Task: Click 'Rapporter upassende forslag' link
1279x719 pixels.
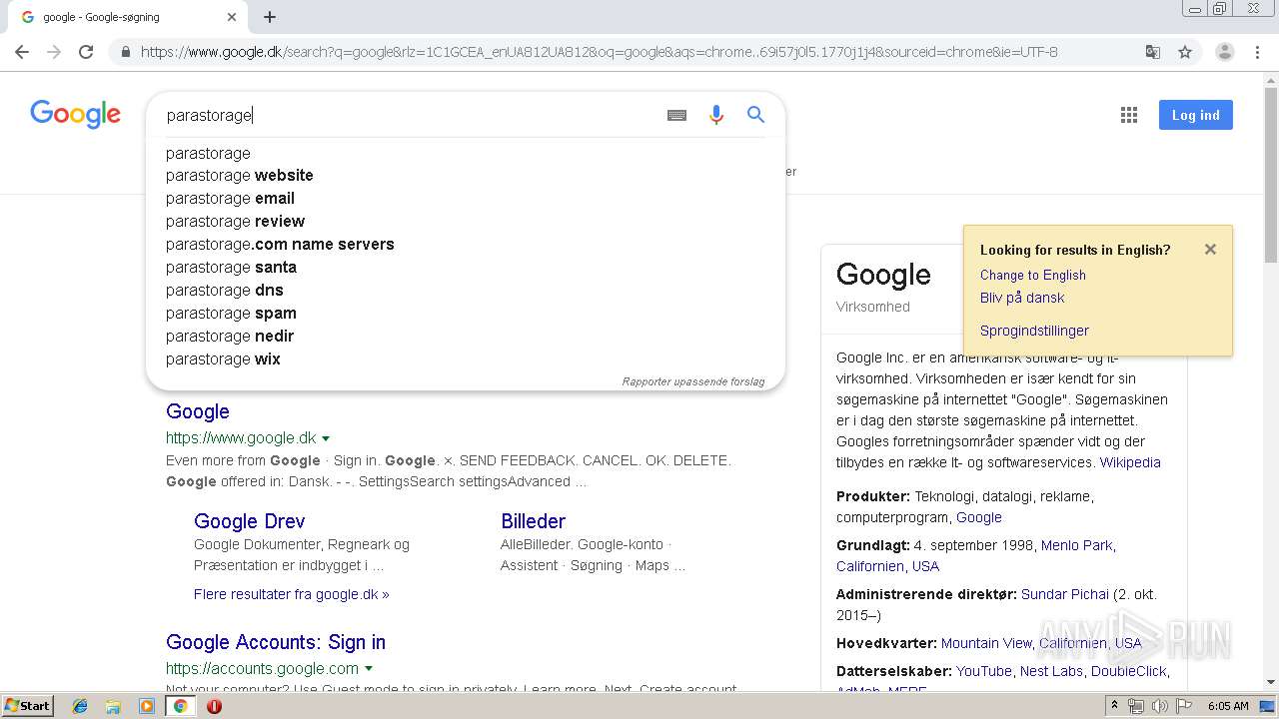Action: click(x=693, y=381)
